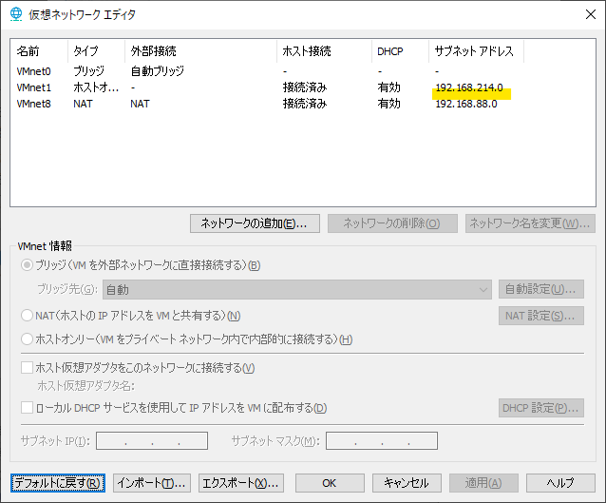Viewport: 606px width, 503px height.
Task: Click エクスポート(X)... button
Action: point(240,483)
